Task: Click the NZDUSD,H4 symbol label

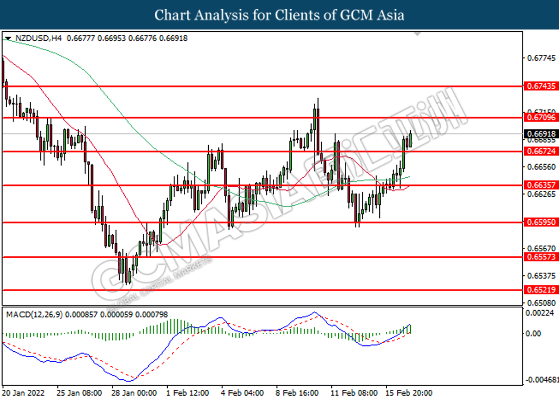Action: click(38, 38)
